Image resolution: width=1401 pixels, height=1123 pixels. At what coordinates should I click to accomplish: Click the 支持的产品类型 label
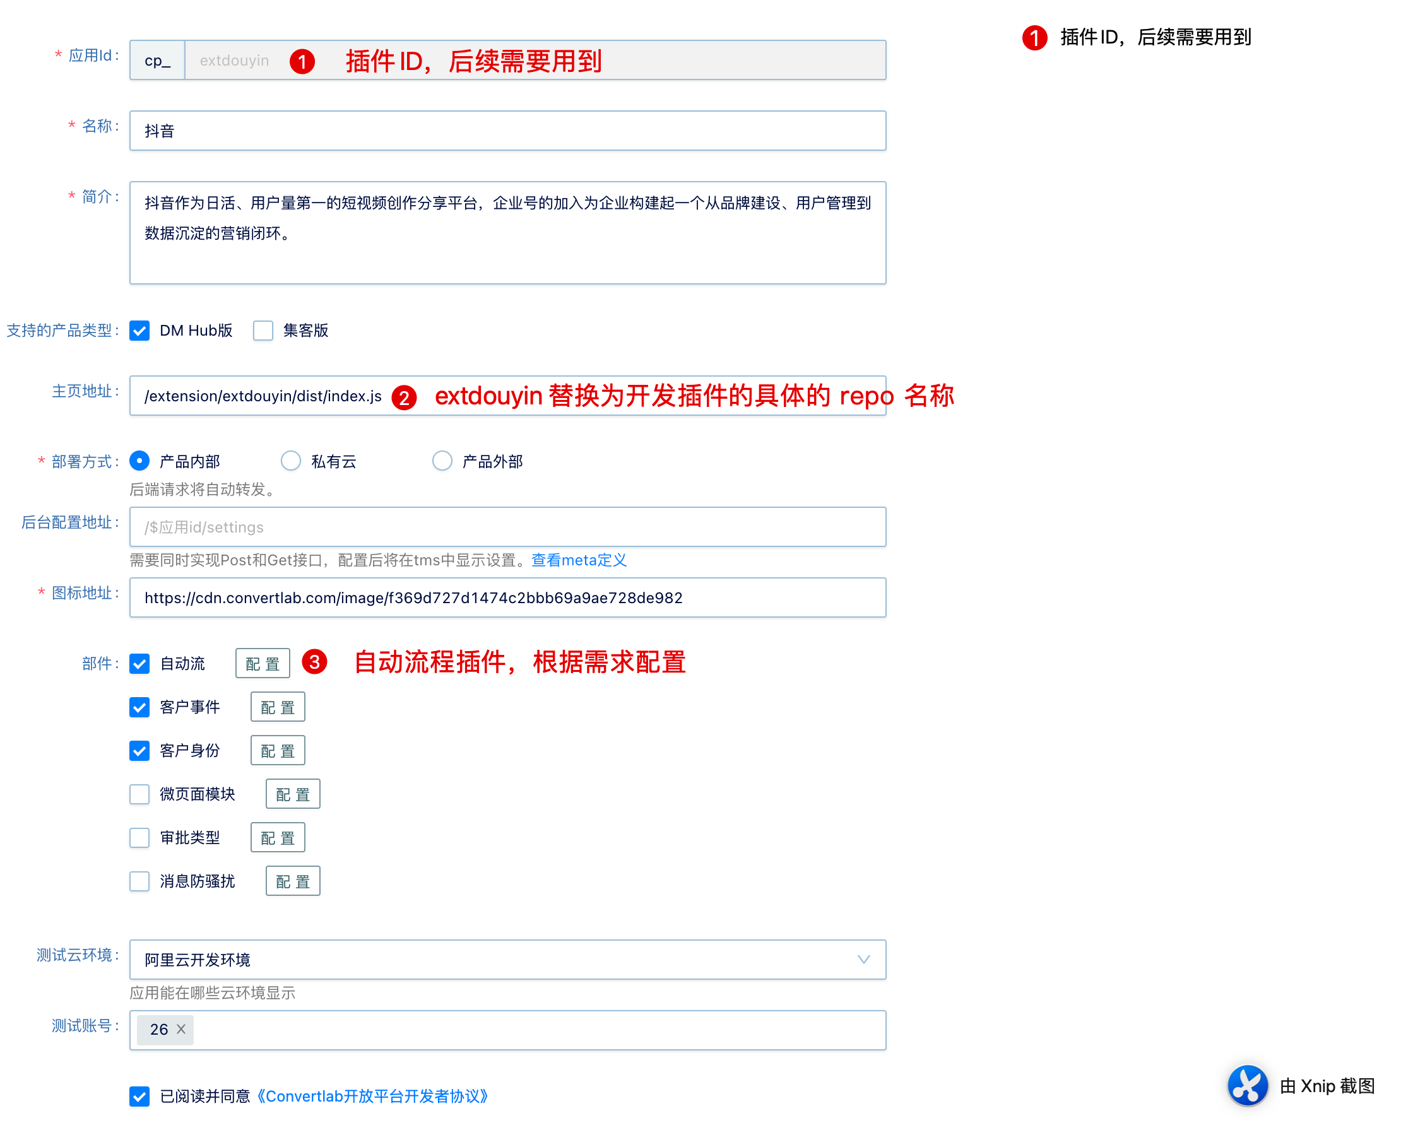(x=62, y=331)
